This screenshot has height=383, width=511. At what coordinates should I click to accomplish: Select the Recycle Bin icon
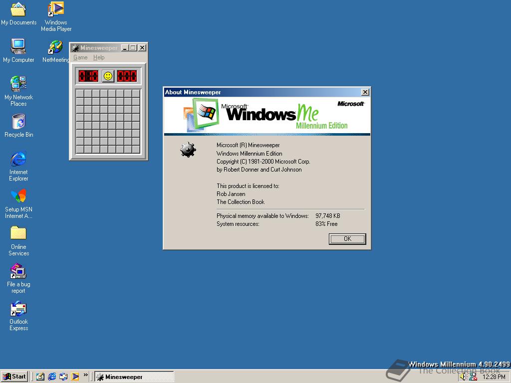pyautogui.click(x=18, y=126)
